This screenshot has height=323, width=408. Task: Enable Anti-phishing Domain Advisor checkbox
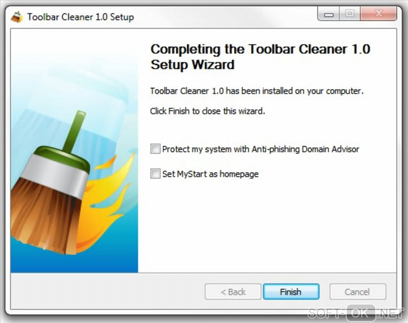155,149
